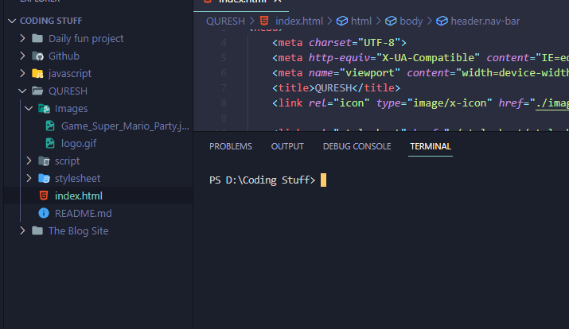Viewport: 569px width, 329px height.
Task: Click the meta name="viewport" code line
Action: click(x=420, y=73)
